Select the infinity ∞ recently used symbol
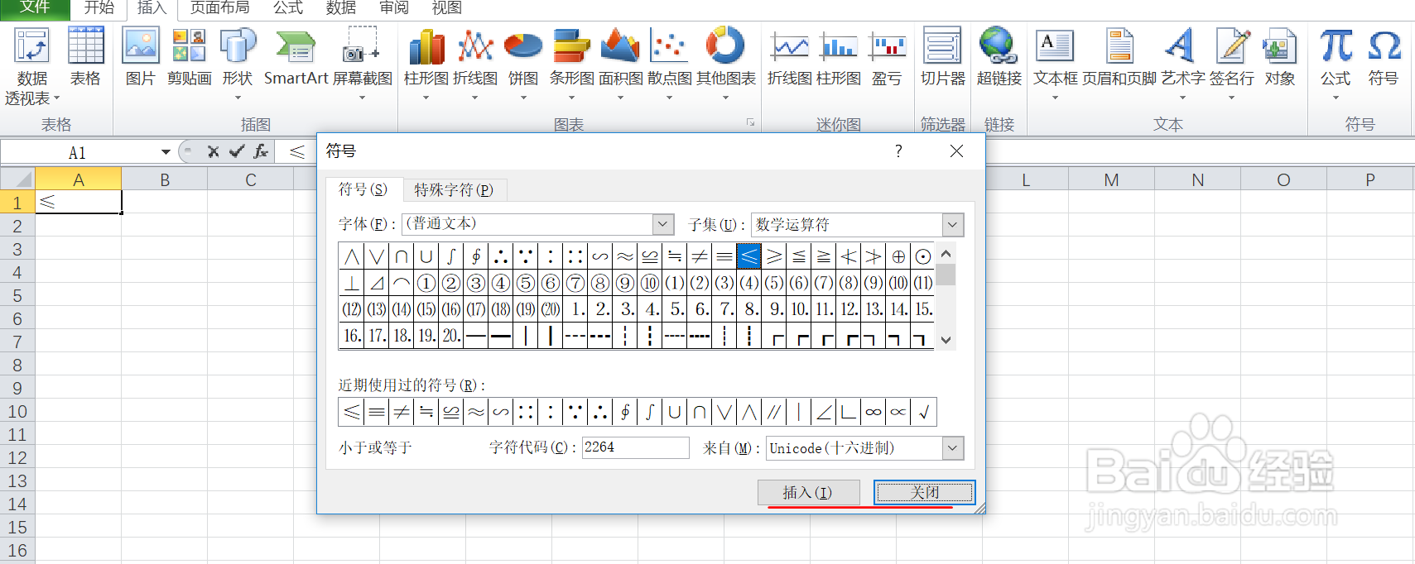The image size is (1415, 564). pyautogui.click(x=874, y=411)
